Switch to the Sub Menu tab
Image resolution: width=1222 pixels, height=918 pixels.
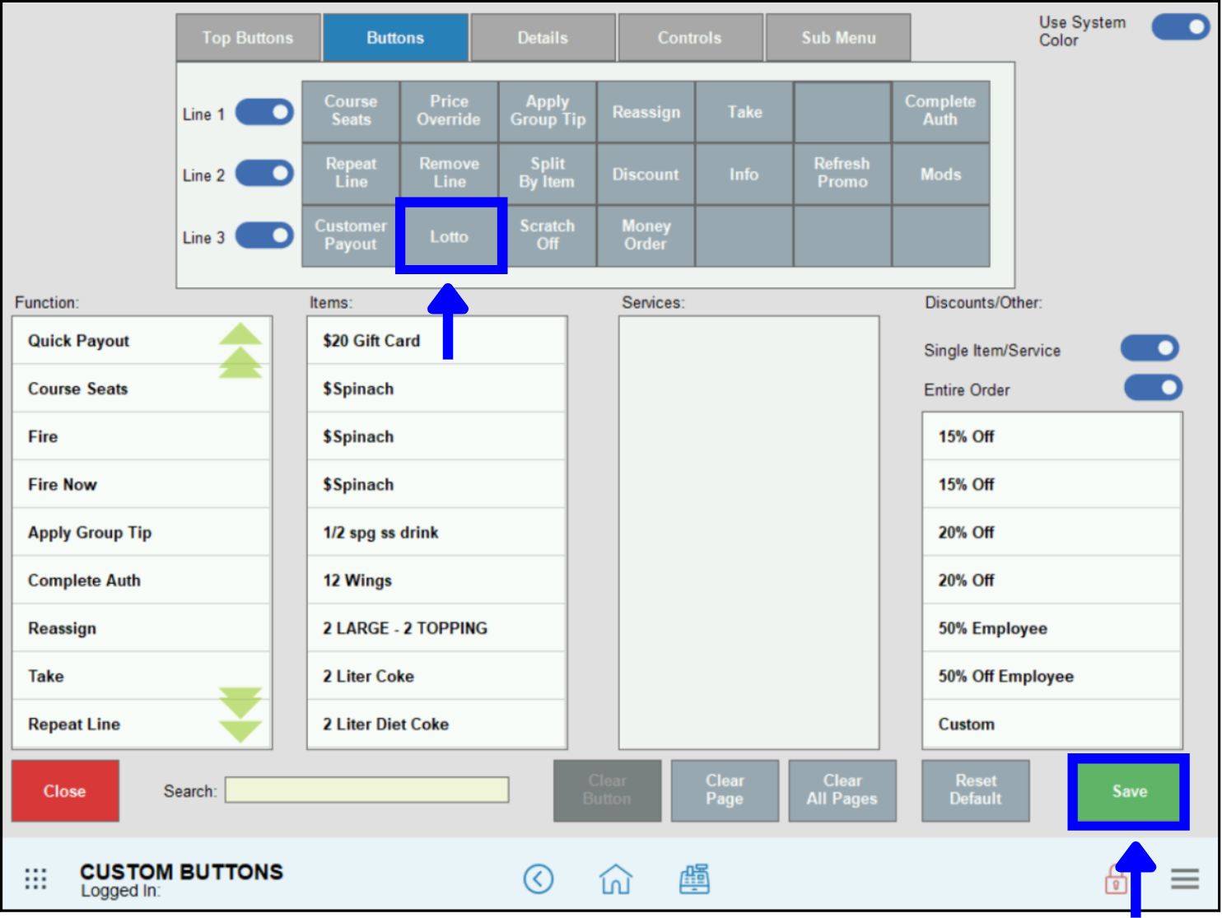pyautogui.click(x=838, y=37)
